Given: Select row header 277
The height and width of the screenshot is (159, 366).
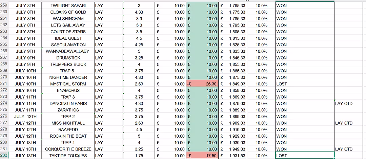Looking at the screenshot, I should (4, 123).
